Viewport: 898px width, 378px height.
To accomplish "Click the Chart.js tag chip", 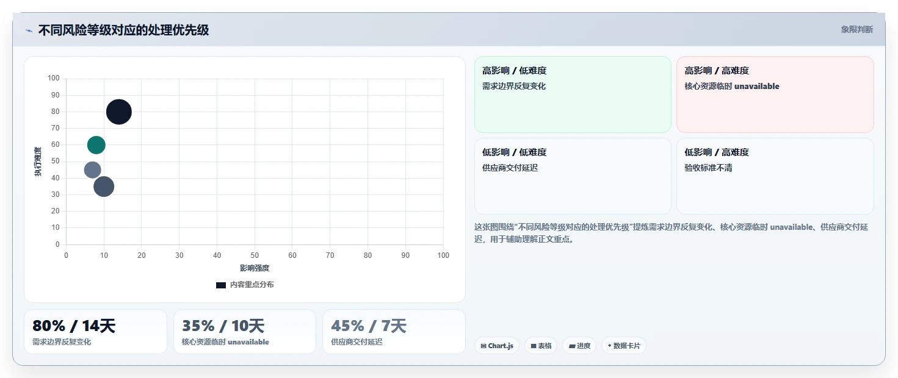I will point(497,346).
